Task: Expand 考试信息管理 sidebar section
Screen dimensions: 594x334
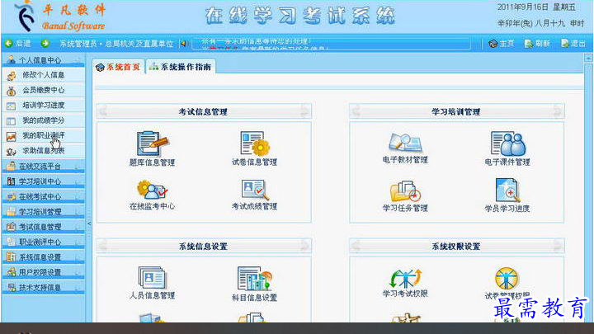Action: pos(43,227)
